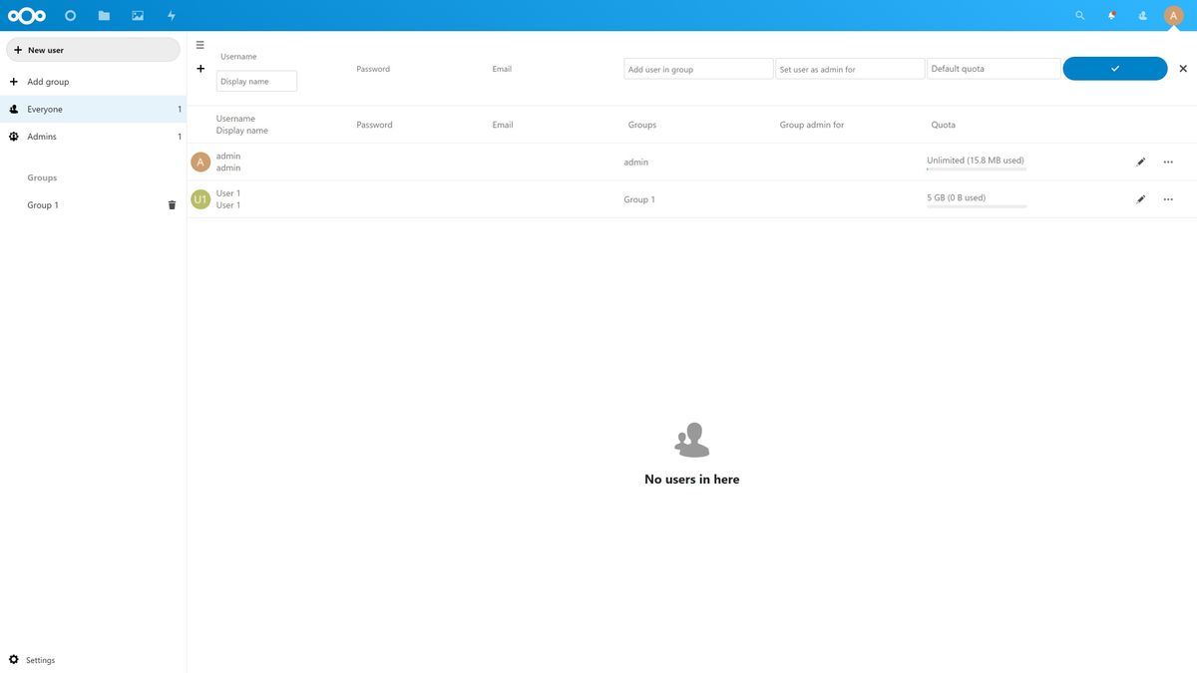Open the Files app from the top bar

point(104,15)
